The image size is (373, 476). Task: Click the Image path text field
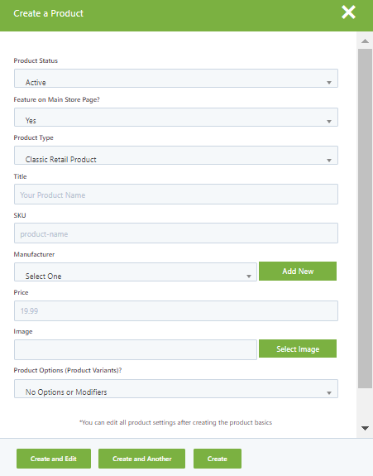[136, 349]
